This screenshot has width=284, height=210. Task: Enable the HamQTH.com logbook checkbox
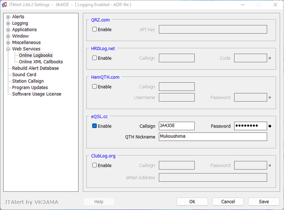click(95, 86)
